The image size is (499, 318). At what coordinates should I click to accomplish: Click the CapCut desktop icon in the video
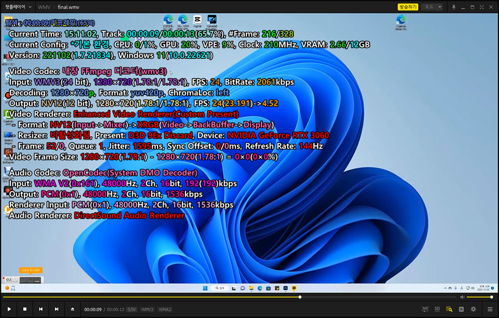click(x=197, y=20)
